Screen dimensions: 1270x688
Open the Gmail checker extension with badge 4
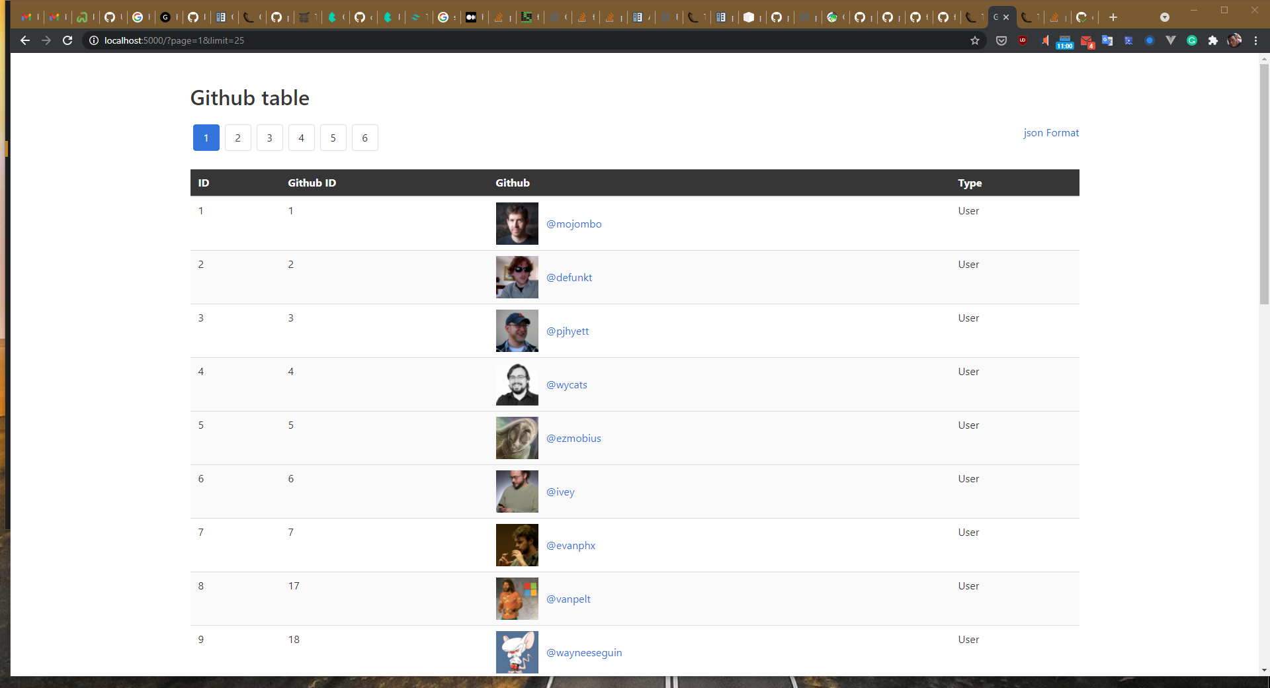[1087, 42]
